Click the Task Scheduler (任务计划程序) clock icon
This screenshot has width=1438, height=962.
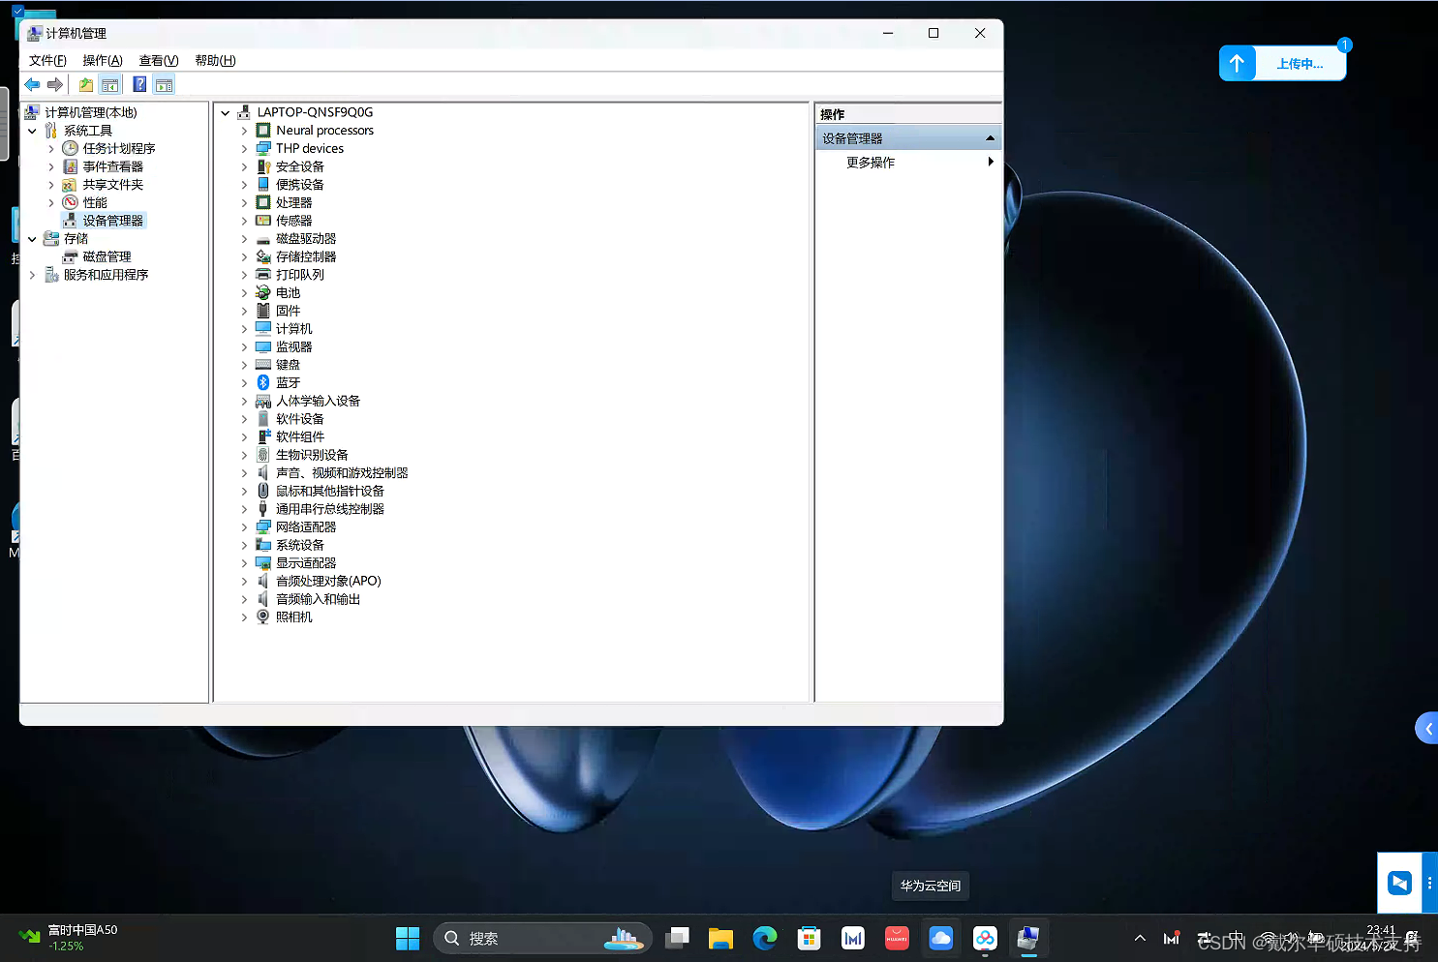[70, 148]
